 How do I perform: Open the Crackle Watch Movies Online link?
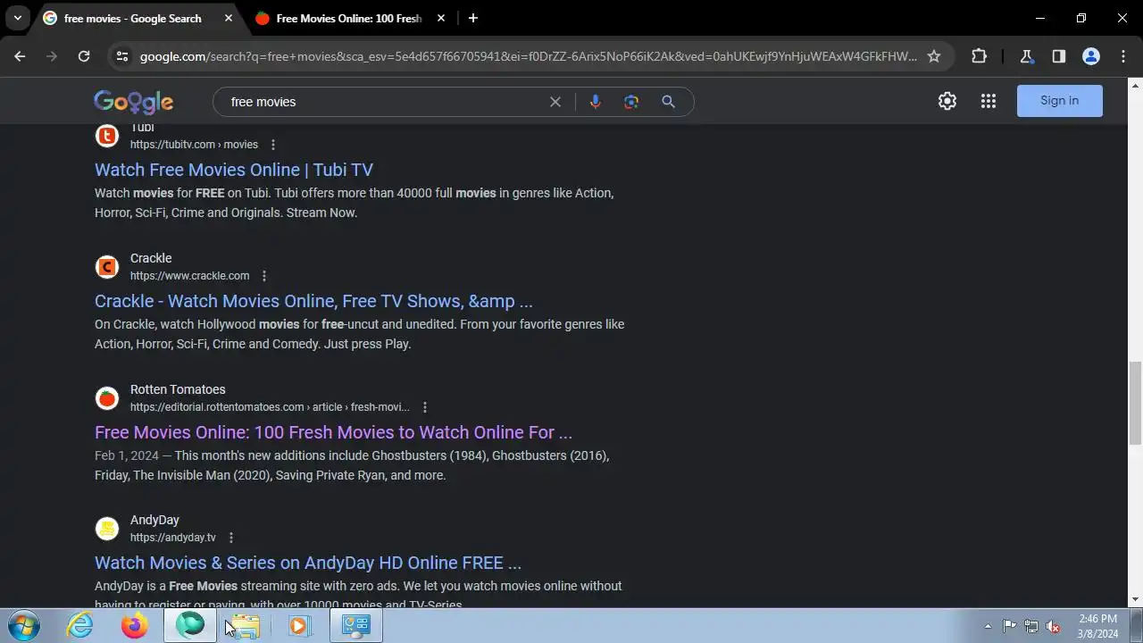point(313,301)
